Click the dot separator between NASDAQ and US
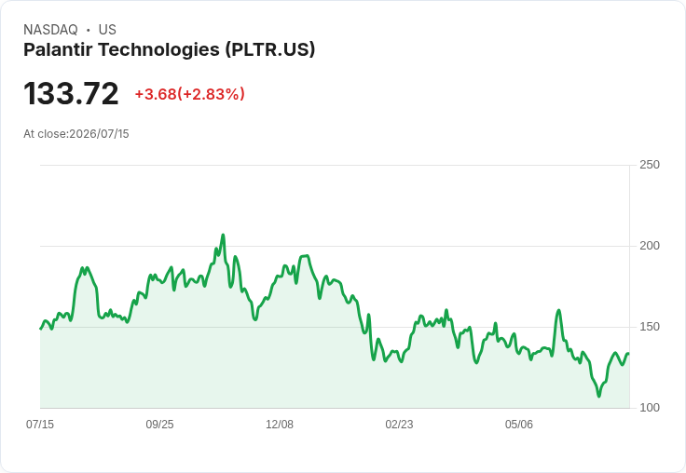686x473 pixels. pos(88,30)
